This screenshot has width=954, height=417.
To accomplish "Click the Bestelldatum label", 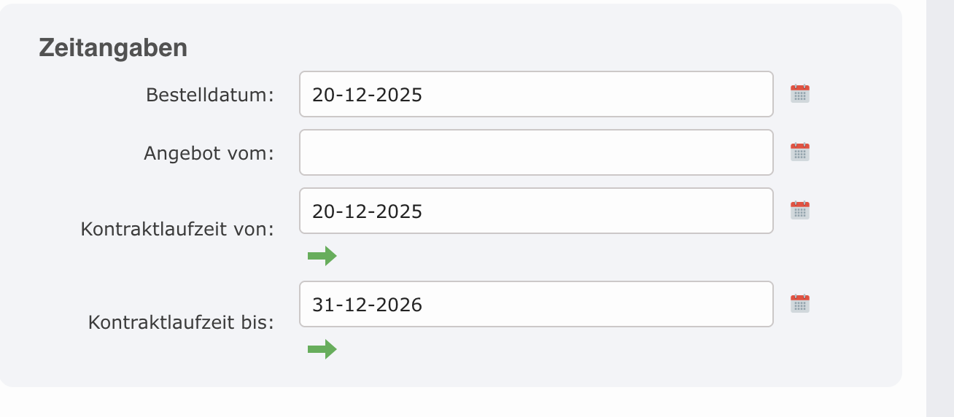I will [209, 95].
